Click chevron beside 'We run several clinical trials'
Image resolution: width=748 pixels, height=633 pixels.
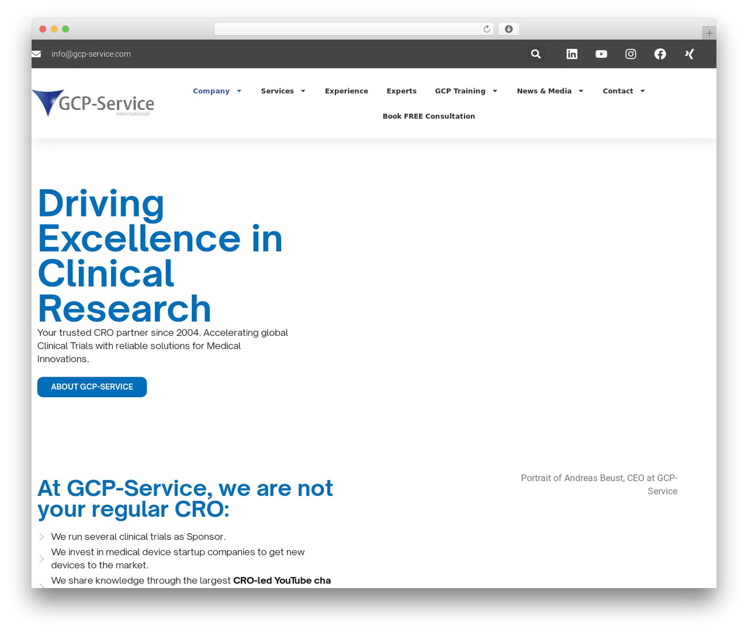coord(41,537)
